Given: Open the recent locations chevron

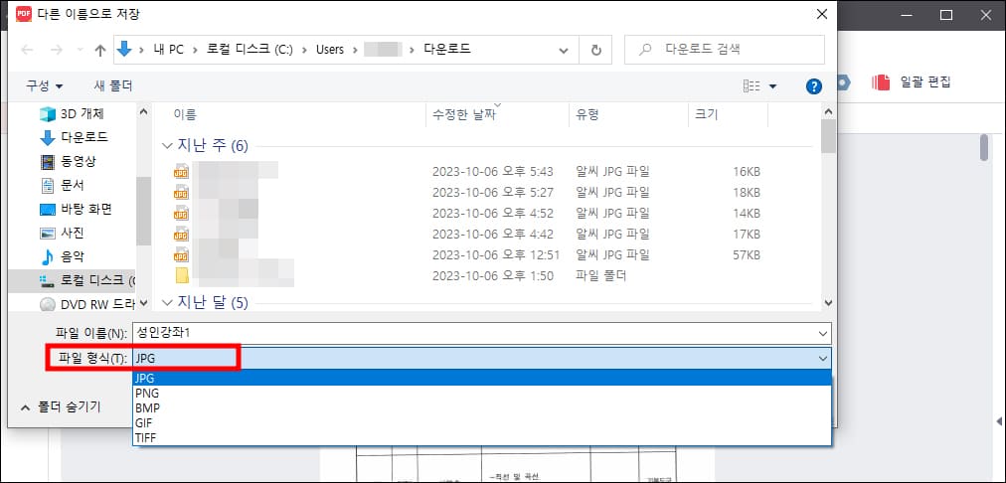Looking at the screenshot, I should 81,50.
